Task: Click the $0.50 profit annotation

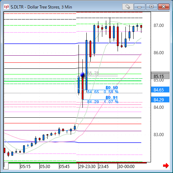Action: coord(112,88)
